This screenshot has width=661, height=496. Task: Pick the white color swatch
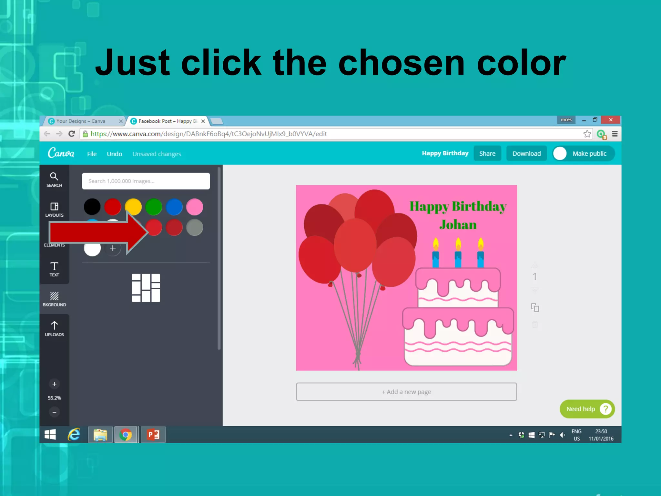pyautogui.click(x=92, y=248)
